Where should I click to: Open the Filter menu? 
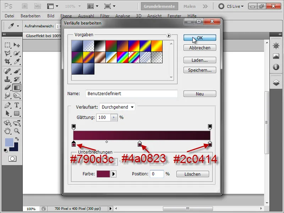[x=105, y=16]
